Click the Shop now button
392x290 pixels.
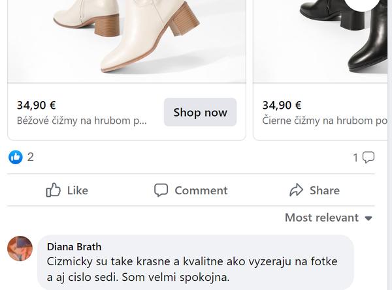click(x=200, y=112)
